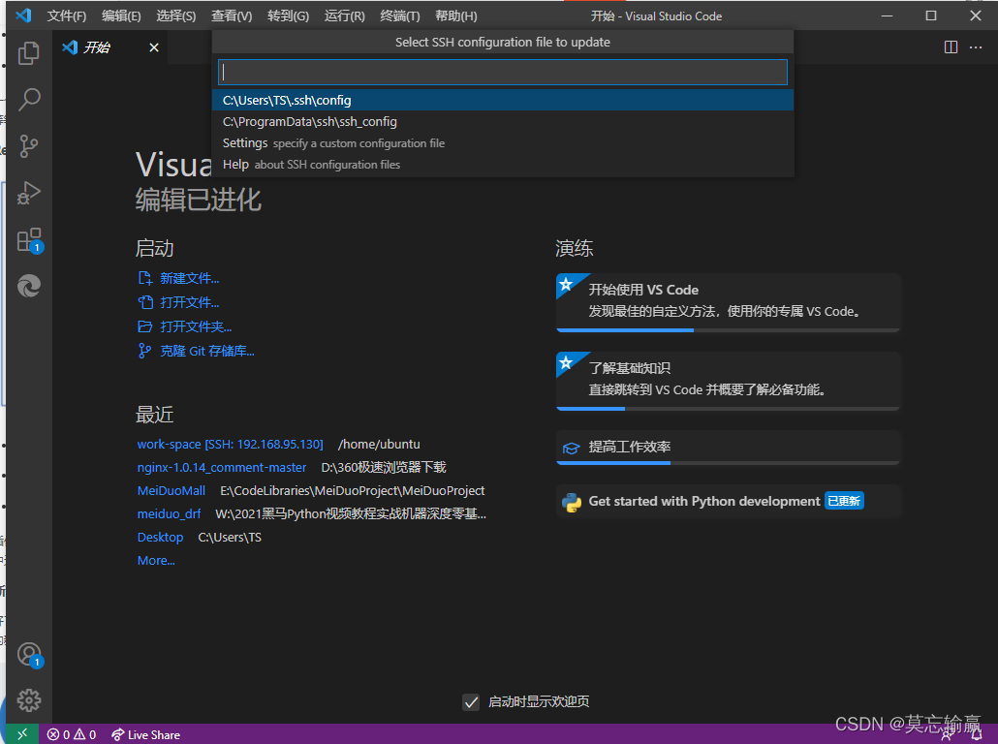Open the 选择(S) menu
Image resolution: width=998 pixels, height=744 pixels.
coord(176,15)
